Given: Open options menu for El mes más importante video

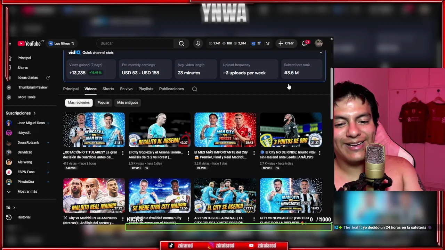Looking at the screenshot, I should 254,153.
